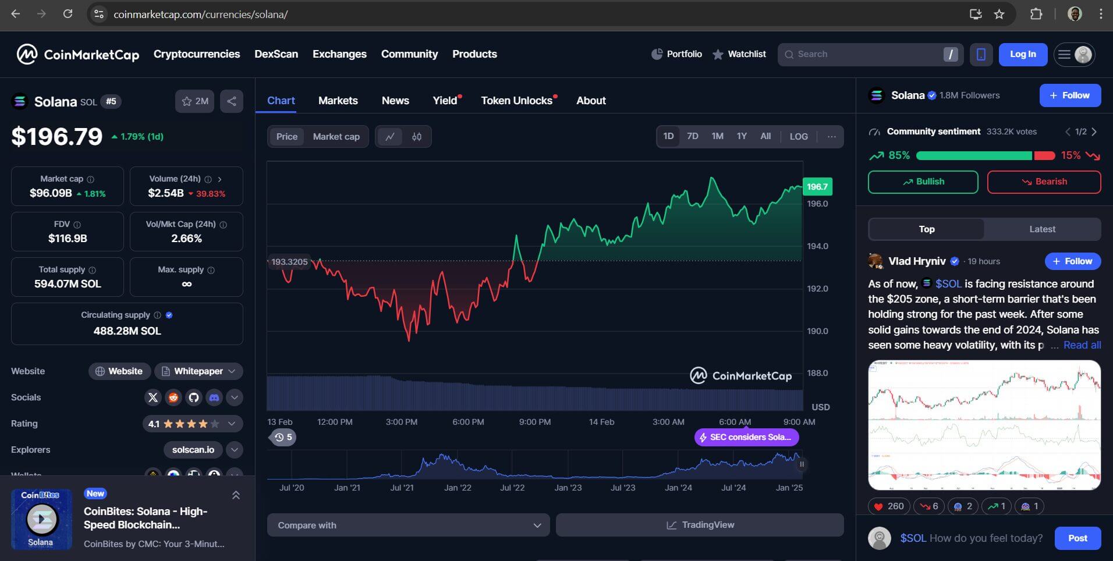
Task: Open Solana's Reddit social icon
Action: pyautogui.click(x=173, y=397)
